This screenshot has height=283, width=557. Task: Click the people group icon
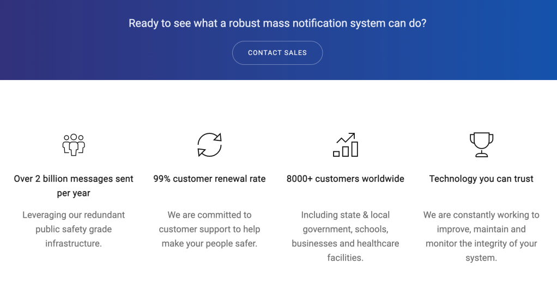pyautogui.click(x=74, y=145)
